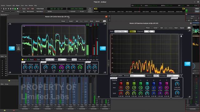Screen dimensions: 200x112
Task: Open the Help menu
Action: tap(35, 6)
